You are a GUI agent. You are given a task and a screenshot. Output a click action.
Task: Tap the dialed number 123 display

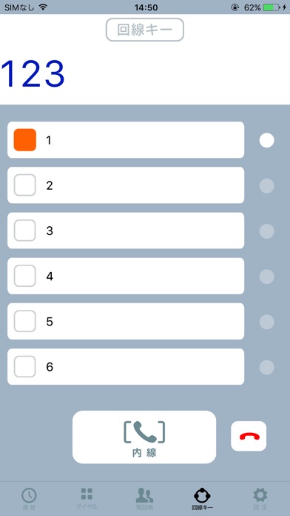point(33,73)
